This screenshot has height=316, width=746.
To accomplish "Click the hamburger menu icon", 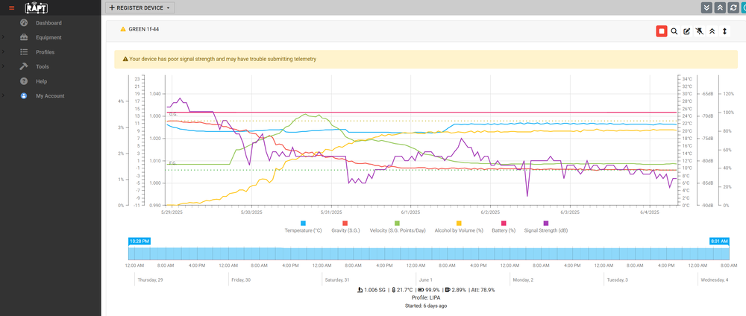I will [11, 7].
